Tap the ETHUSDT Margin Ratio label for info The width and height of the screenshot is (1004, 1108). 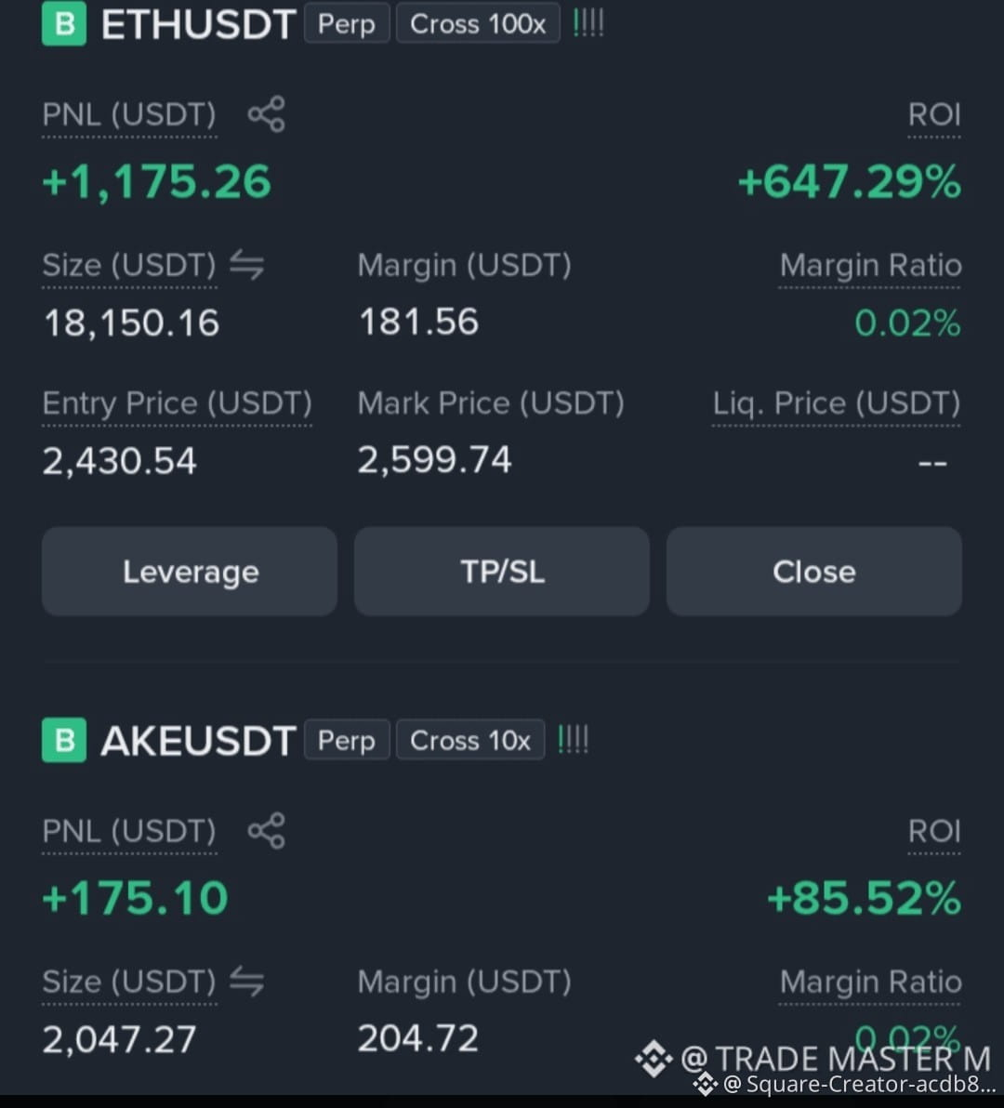pos(870,266)
